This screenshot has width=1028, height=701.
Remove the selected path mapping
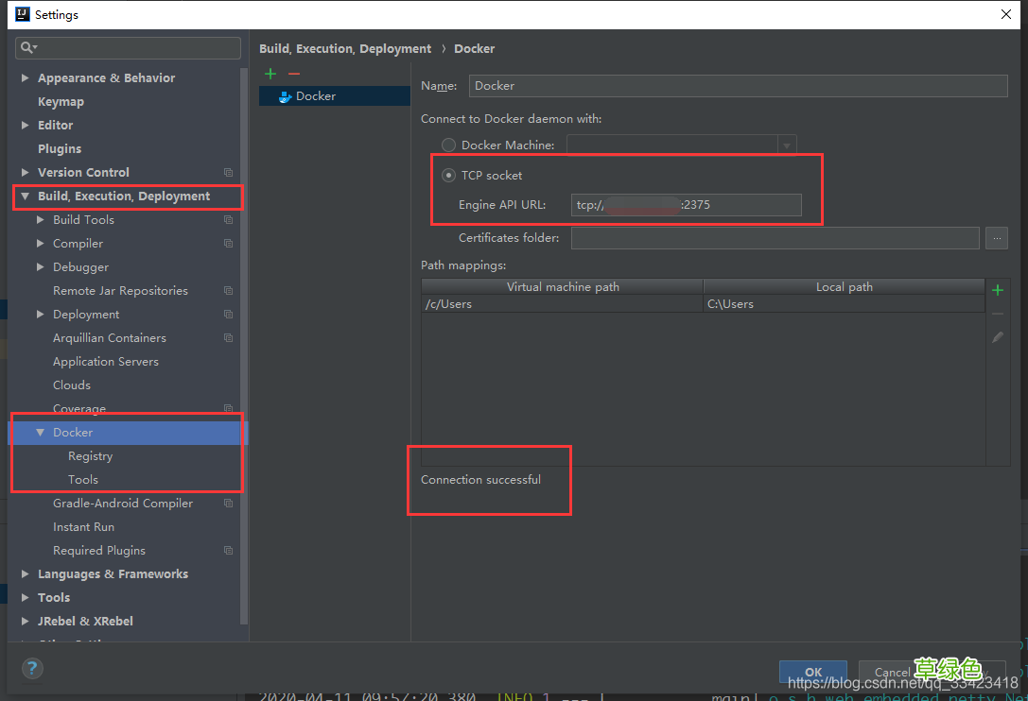(x=997, y=314)
